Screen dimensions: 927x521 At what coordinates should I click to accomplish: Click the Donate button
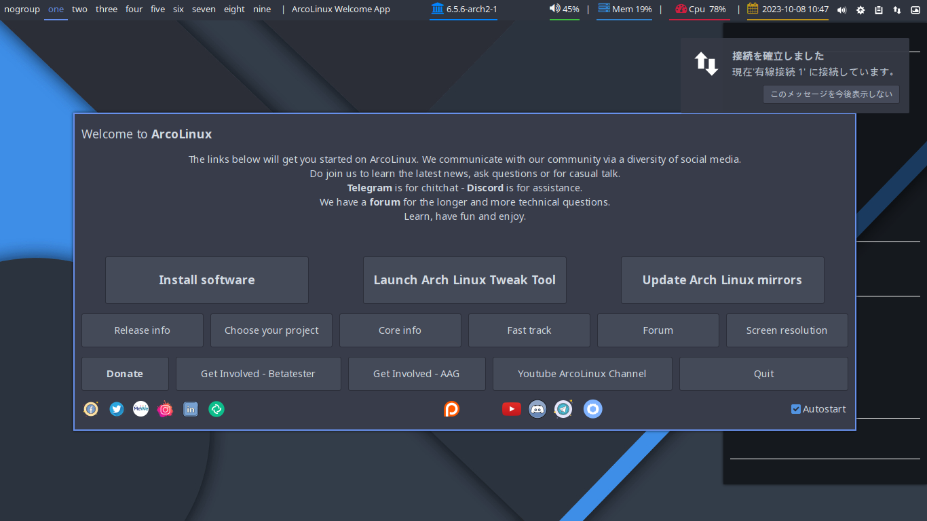125,374
